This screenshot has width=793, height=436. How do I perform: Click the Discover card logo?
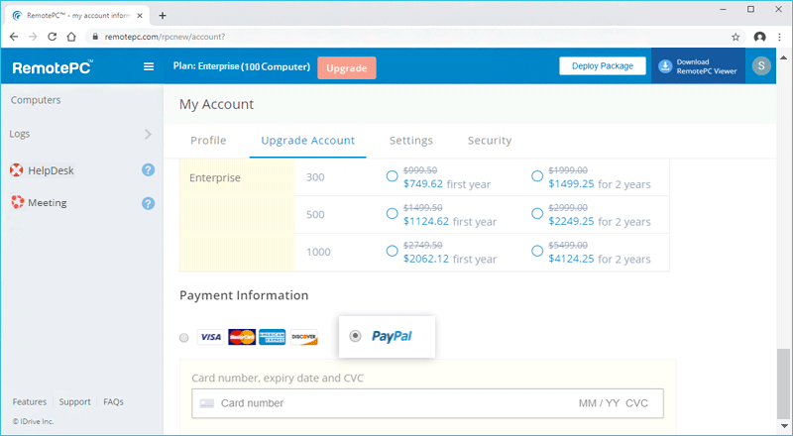(x=304, y=337)
